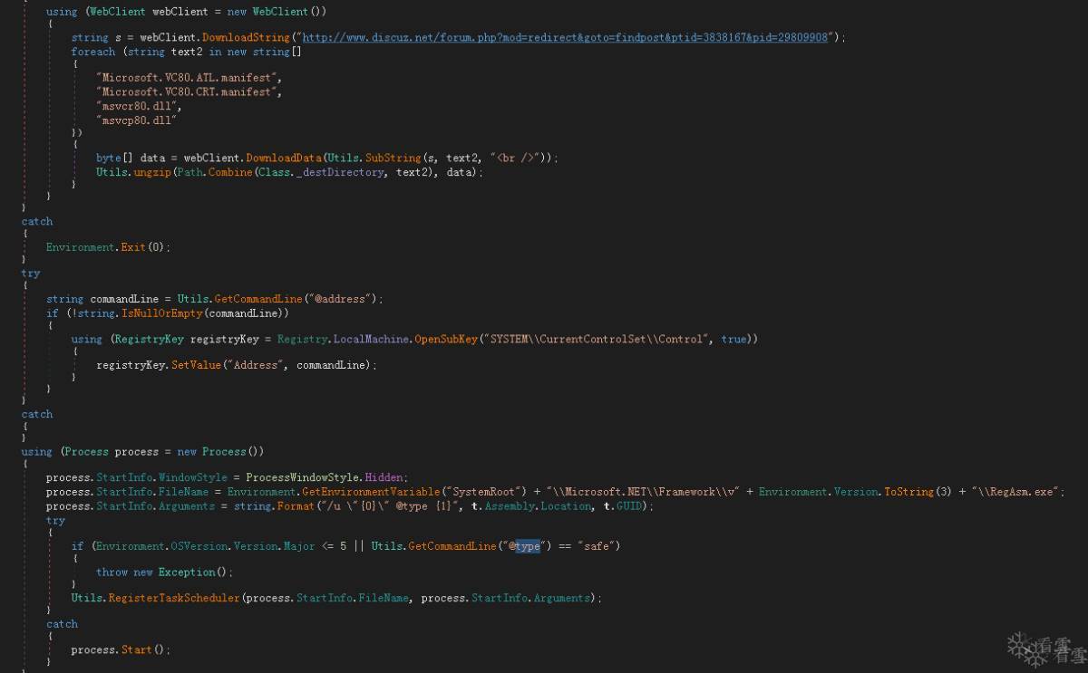Select the "SYSTEM\\CurrentControlSet\\Control" string
Image resolution: width=1088 pixels, height=673 pixels.
[597, 340]
